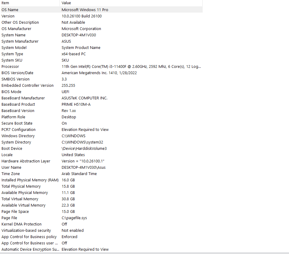This screenshot has width=289, height=254.
Task: Select the value 10.0.26100 Build 26100
Action: click(x=82, y=16)
